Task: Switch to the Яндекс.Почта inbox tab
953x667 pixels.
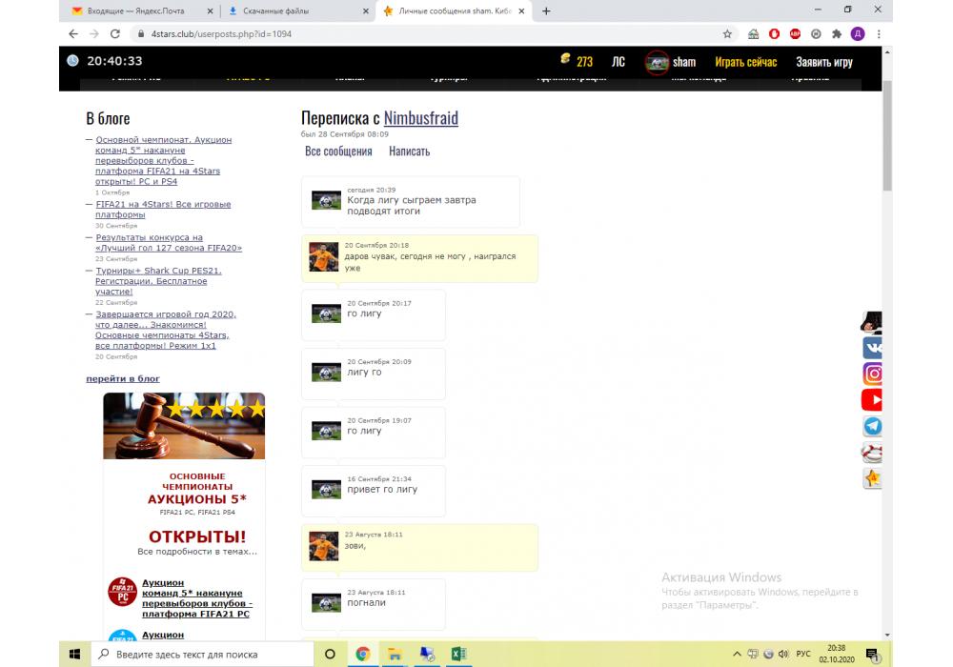Action: pos(141,10)
